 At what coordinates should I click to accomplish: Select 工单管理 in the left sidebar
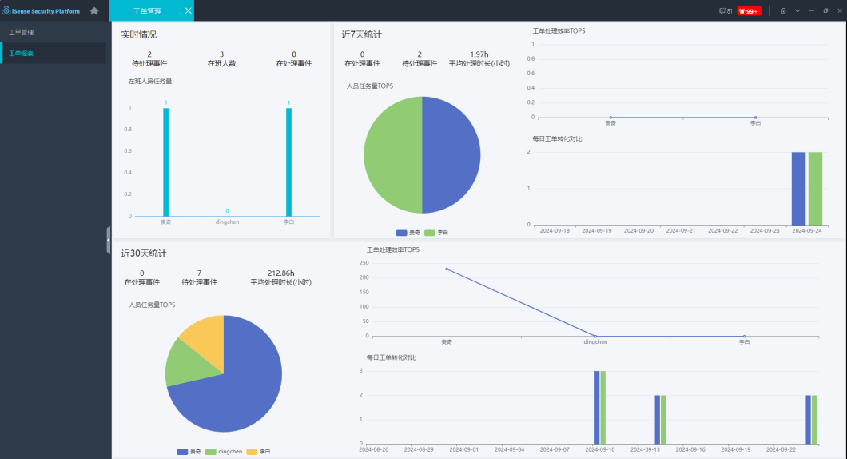tap(22, 32)
